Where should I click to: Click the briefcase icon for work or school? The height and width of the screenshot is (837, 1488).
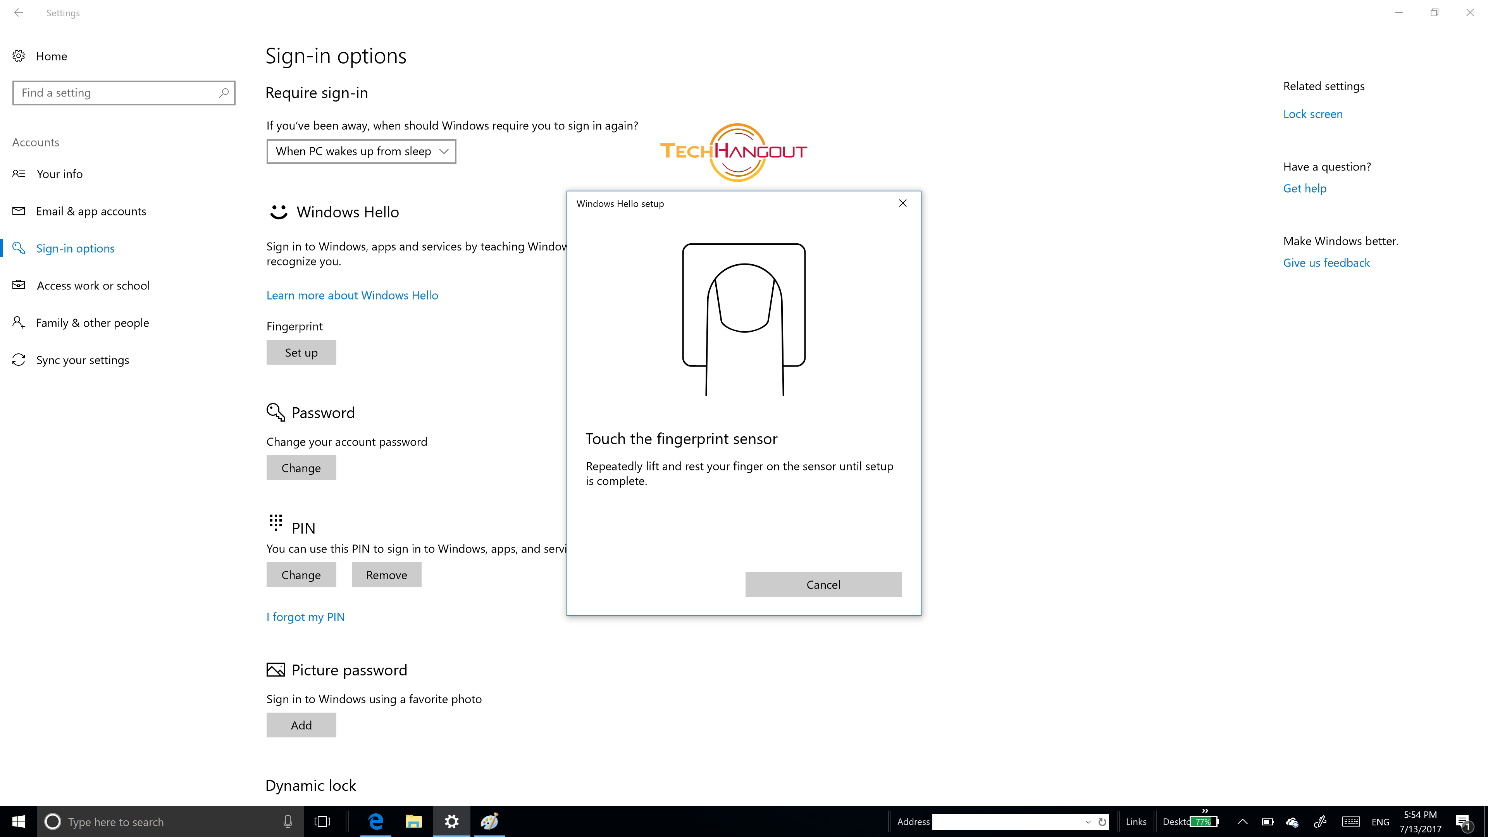(19, 285)
